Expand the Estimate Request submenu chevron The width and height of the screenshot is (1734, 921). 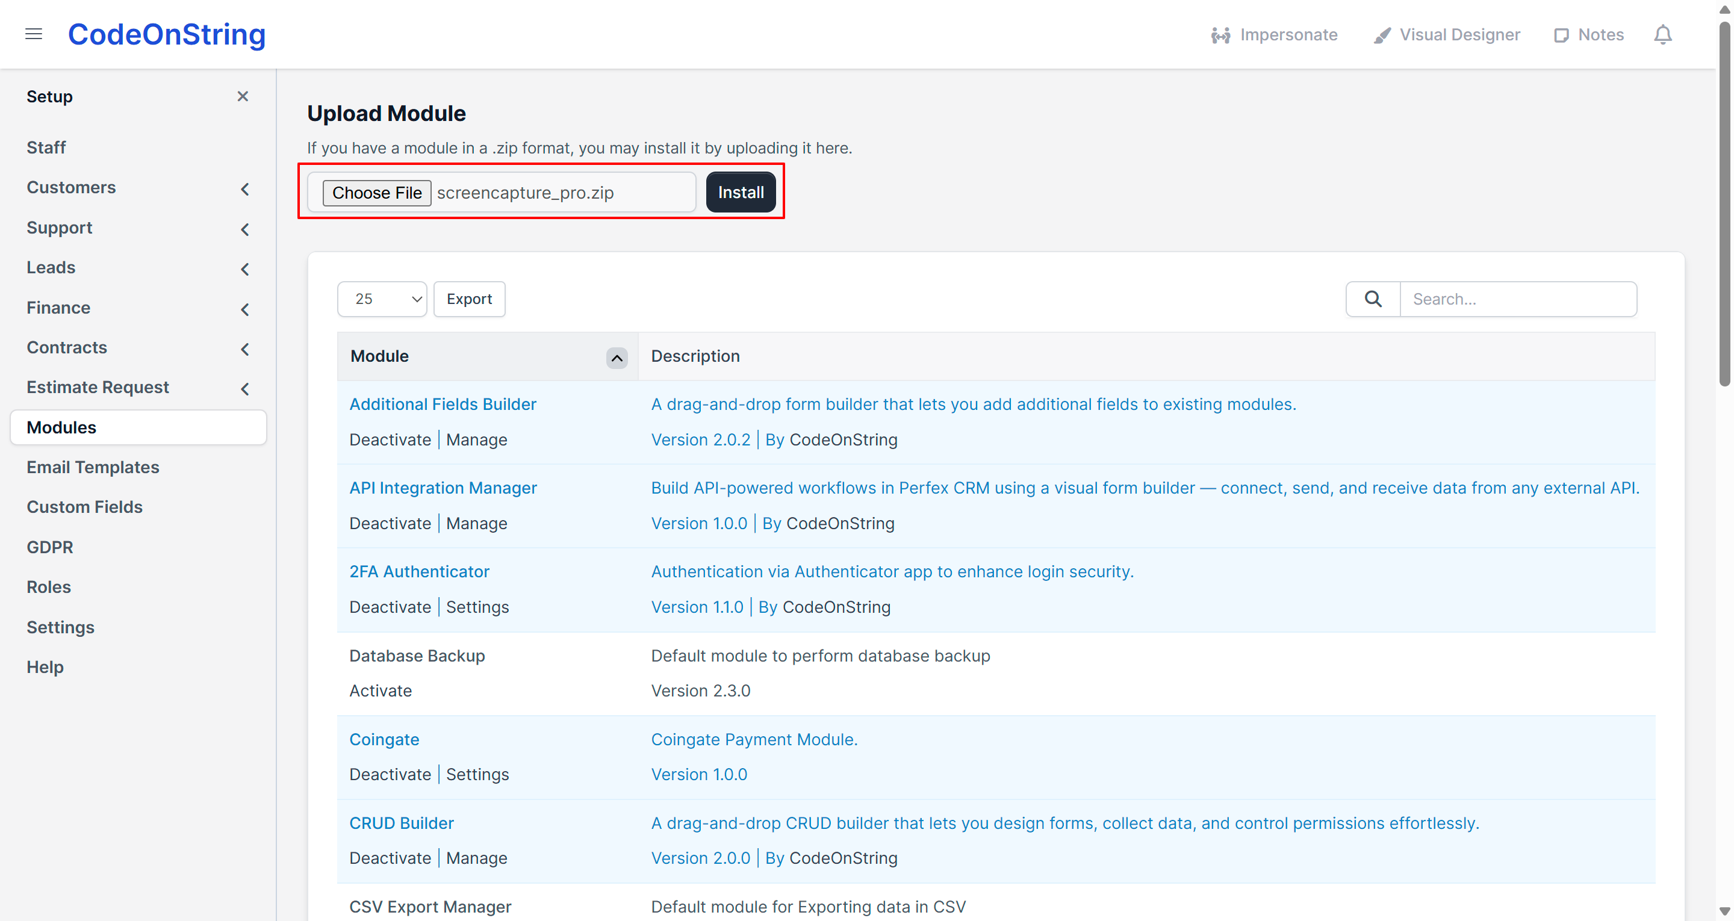pyautogui.click(x=245, y=389)
